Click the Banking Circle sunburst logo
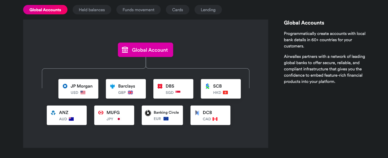This screenshot has width=388, height=158. 148,113
